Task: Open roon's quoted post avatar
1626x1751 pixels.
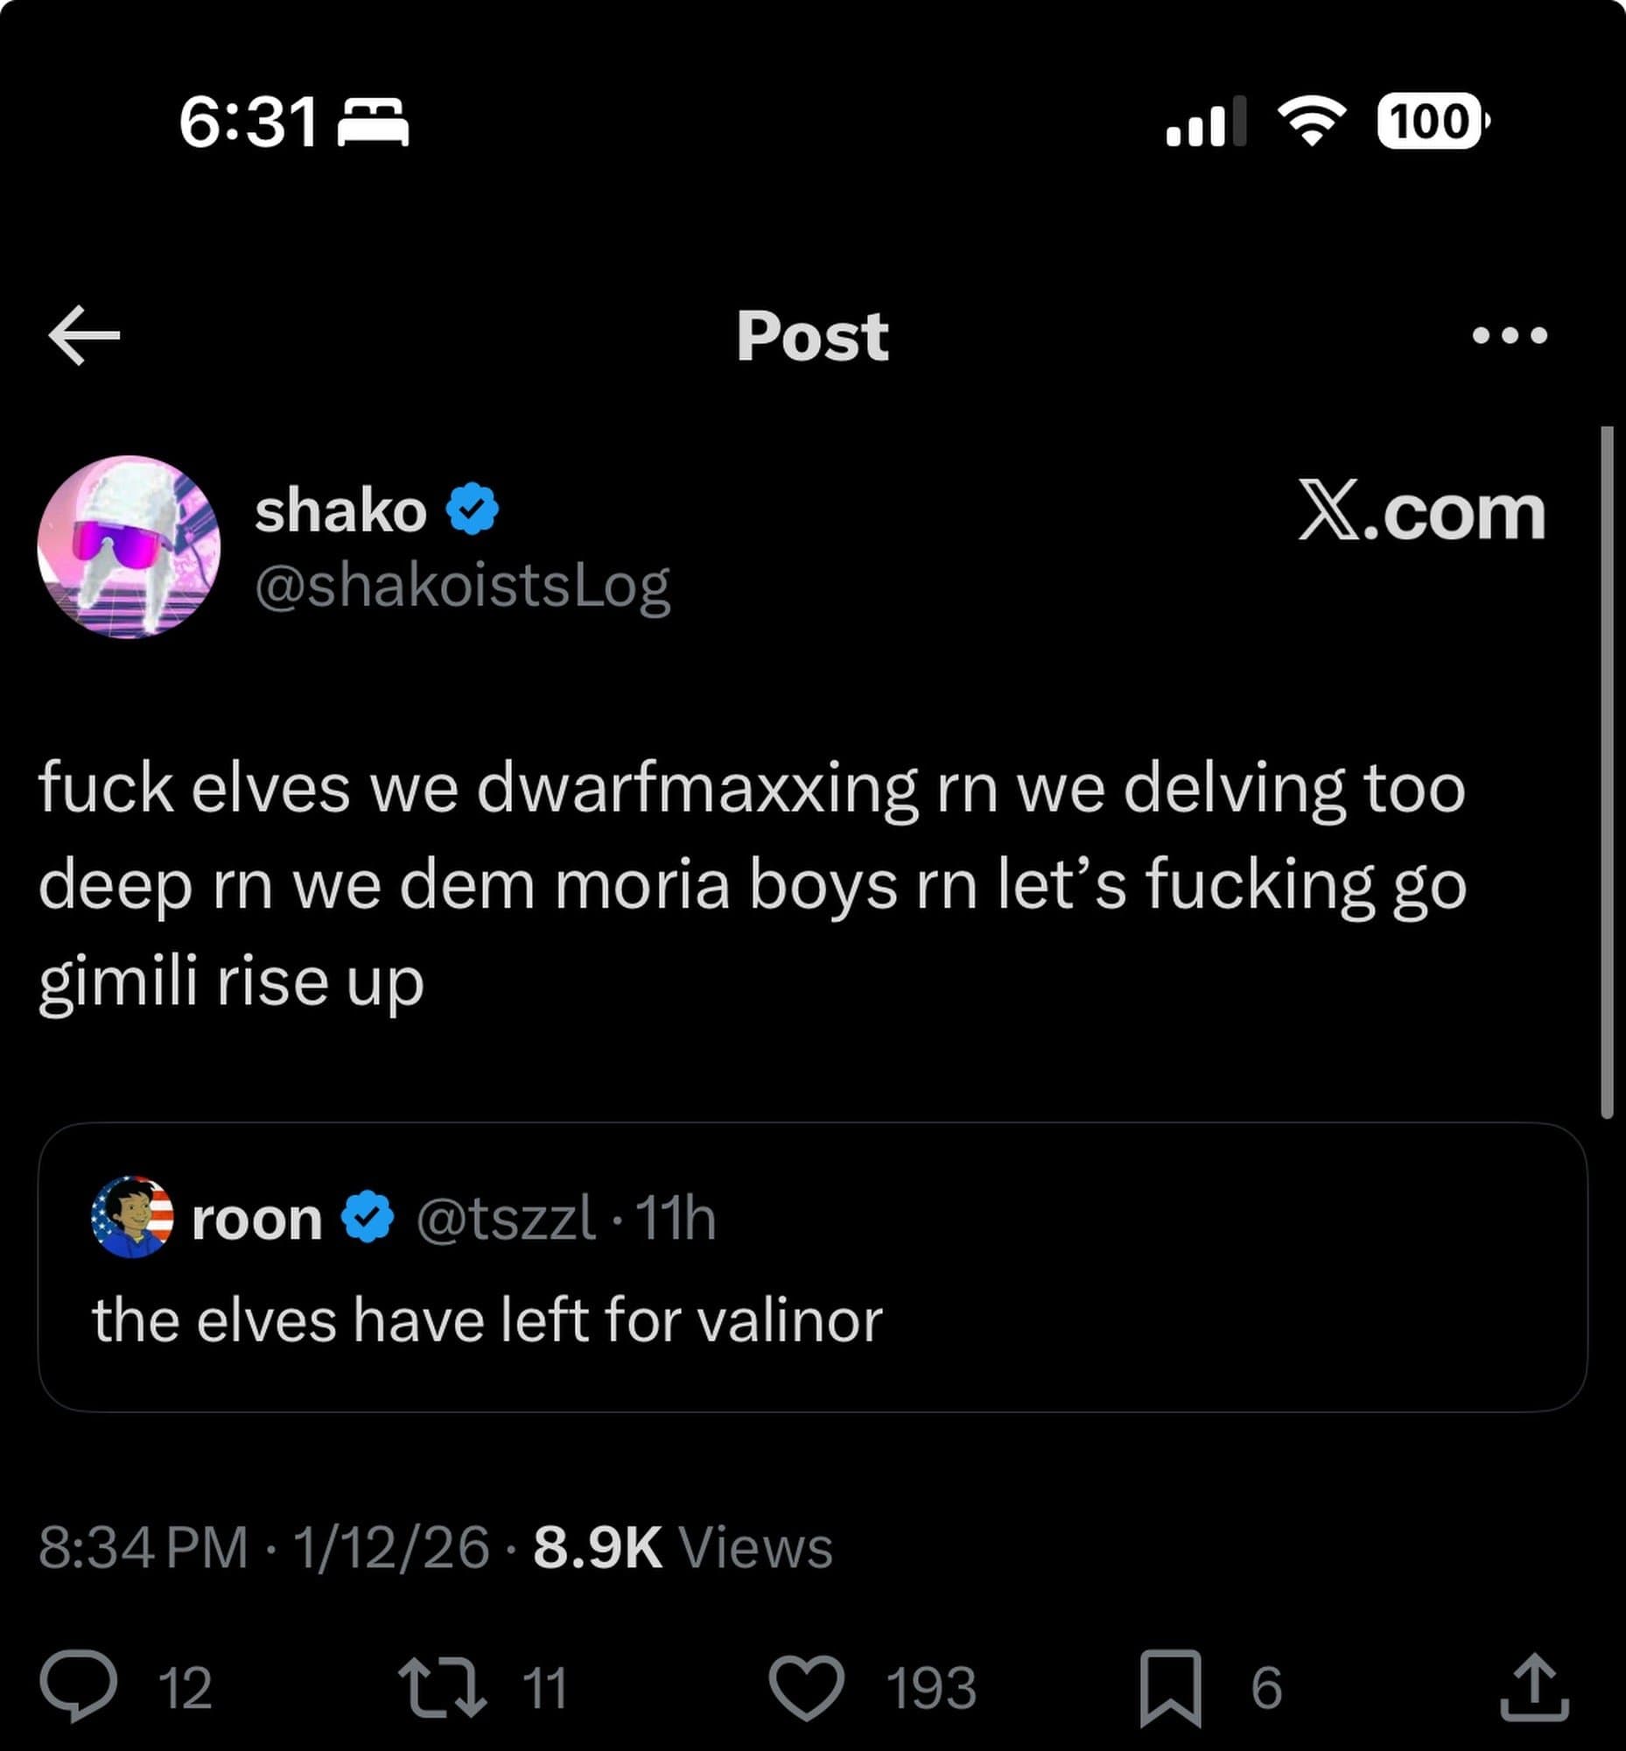Action: pyautogui.click(x=132, y=1217)
